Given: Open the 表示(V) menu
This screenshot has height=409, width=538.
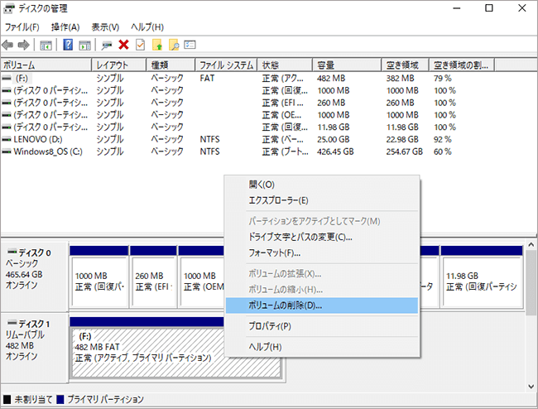Looking at the screenshot, I should (105, 26).
